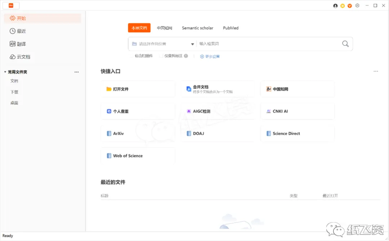Switch to the Semantic scholar tab
This screenshot has height=241, width=389.
(197, 28)
